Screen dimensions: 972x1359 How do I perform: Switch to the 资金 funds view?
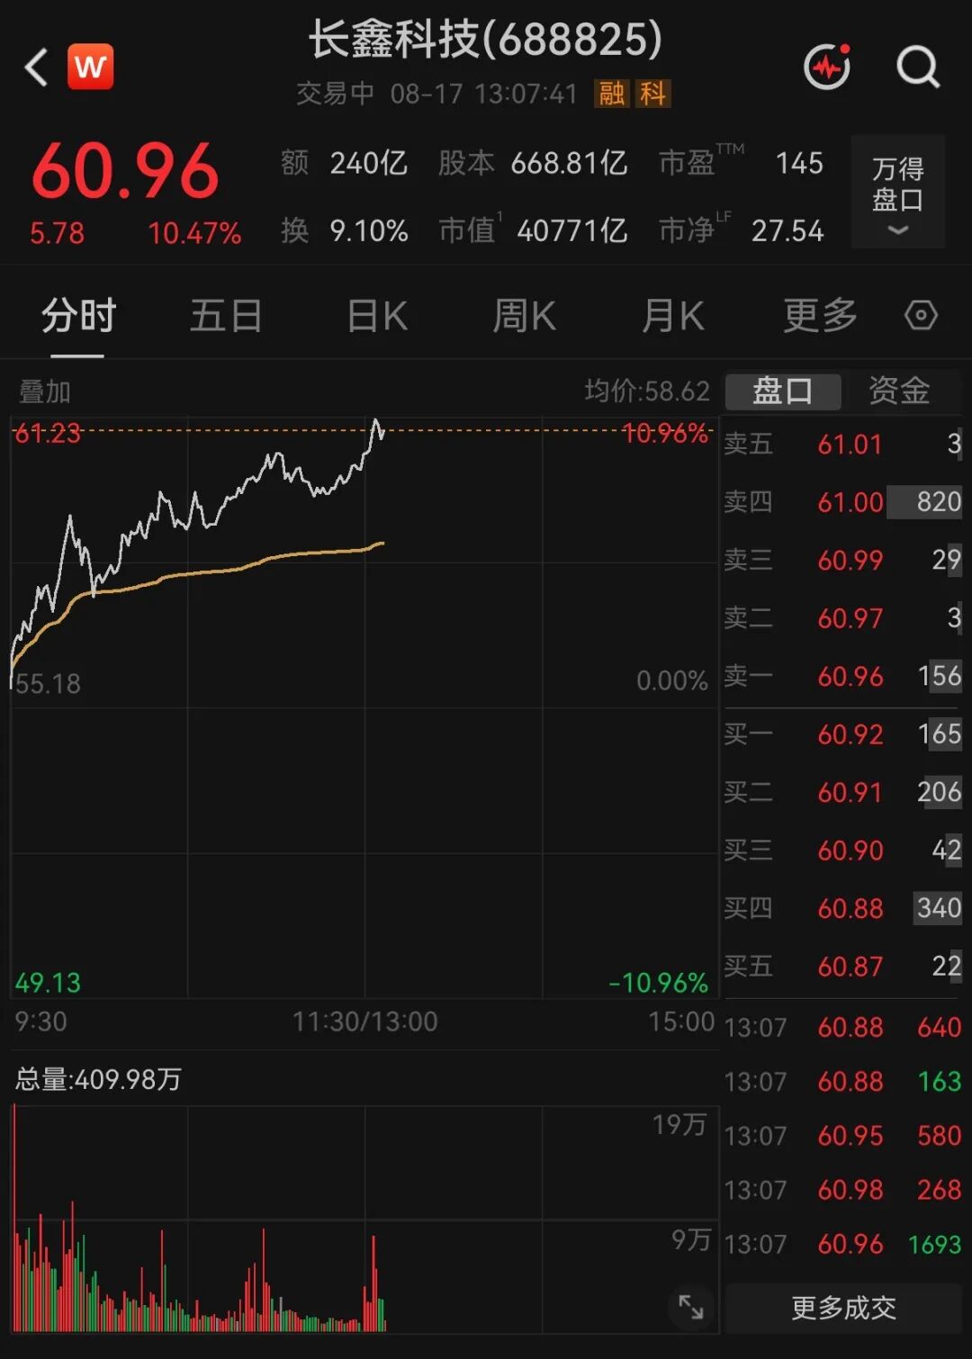point(899,391)
